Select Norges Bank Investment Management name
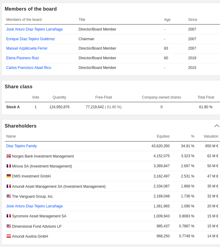220x247 pixels. [43, 156]
